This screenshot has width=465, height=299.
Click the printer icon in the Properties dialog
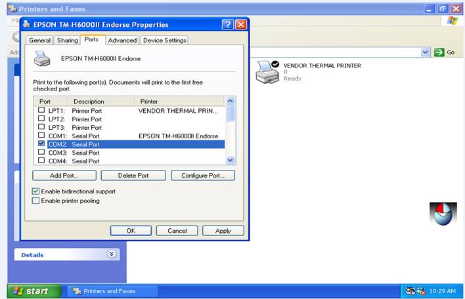pyautogui.click(x=42, y=58)
